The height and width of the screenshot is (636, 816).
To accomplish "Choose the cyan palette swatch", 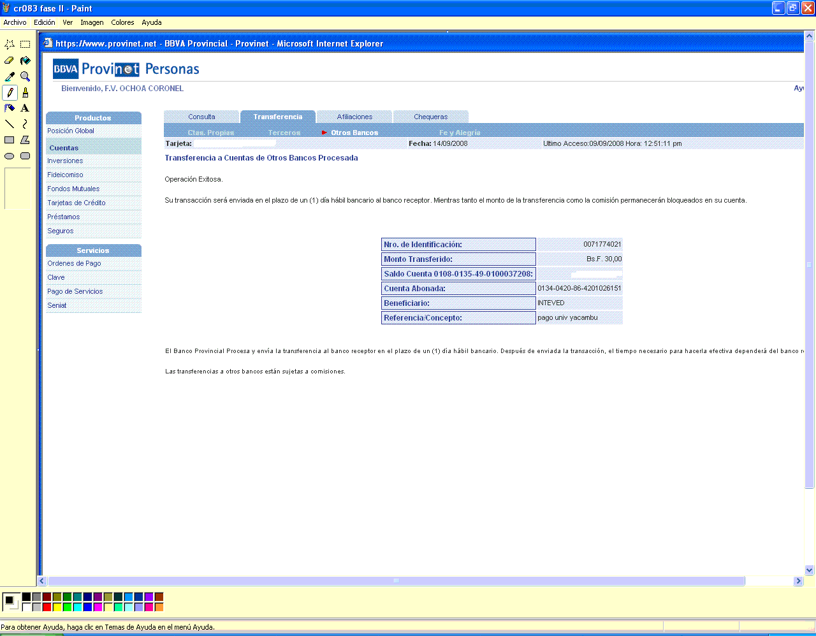I will coord(77,607).
